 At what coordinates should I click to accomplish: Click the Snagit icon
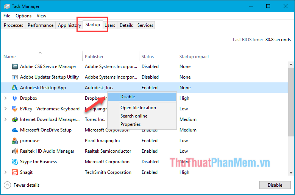(x=15, y=172)
